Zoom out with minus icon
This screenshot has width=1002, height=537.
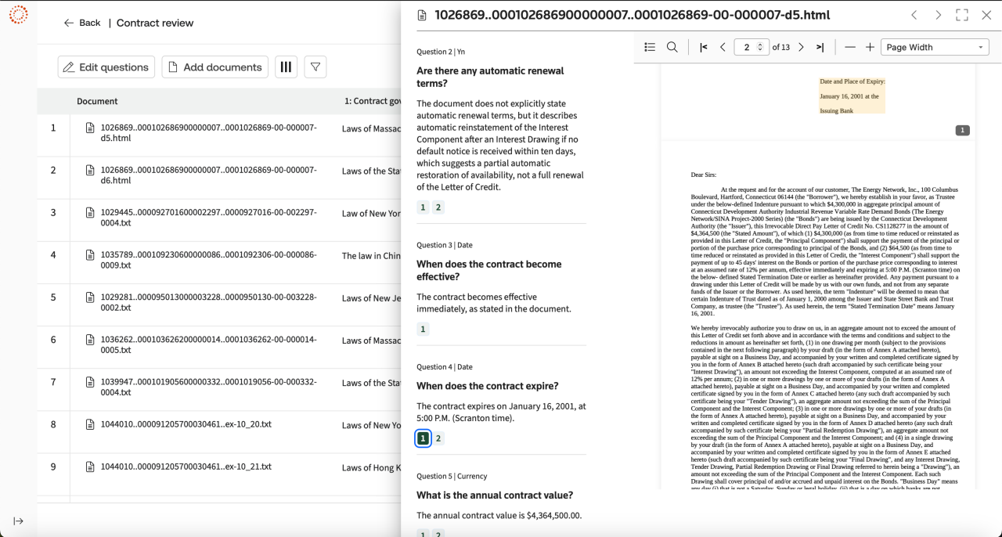click(849, 47)
